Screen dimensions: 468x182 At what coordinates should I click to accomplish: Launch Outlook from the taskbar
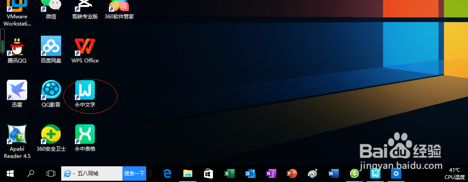point(250,174)
